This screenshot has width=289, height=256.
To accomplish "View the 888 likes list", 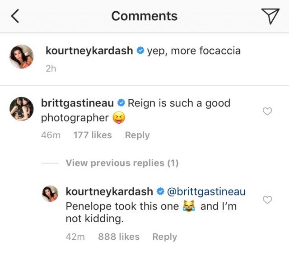I will 119,237.
